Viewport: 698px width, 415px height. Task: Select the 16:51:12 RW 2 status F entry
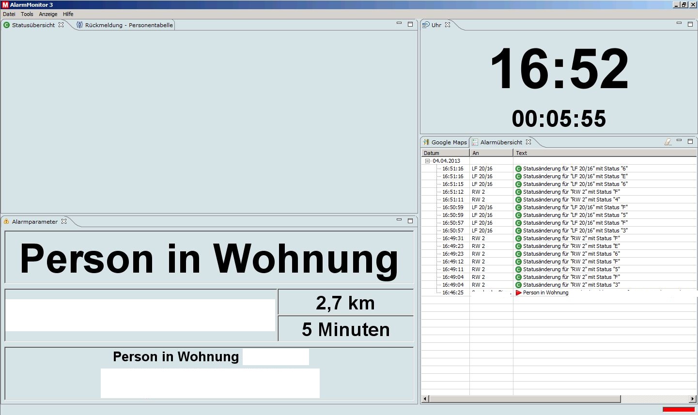(x=557, y=192)
